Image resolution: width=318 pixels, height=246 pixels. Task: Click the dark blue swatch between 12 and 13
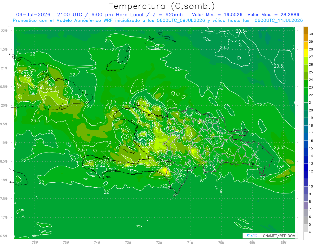coord(306,167)
